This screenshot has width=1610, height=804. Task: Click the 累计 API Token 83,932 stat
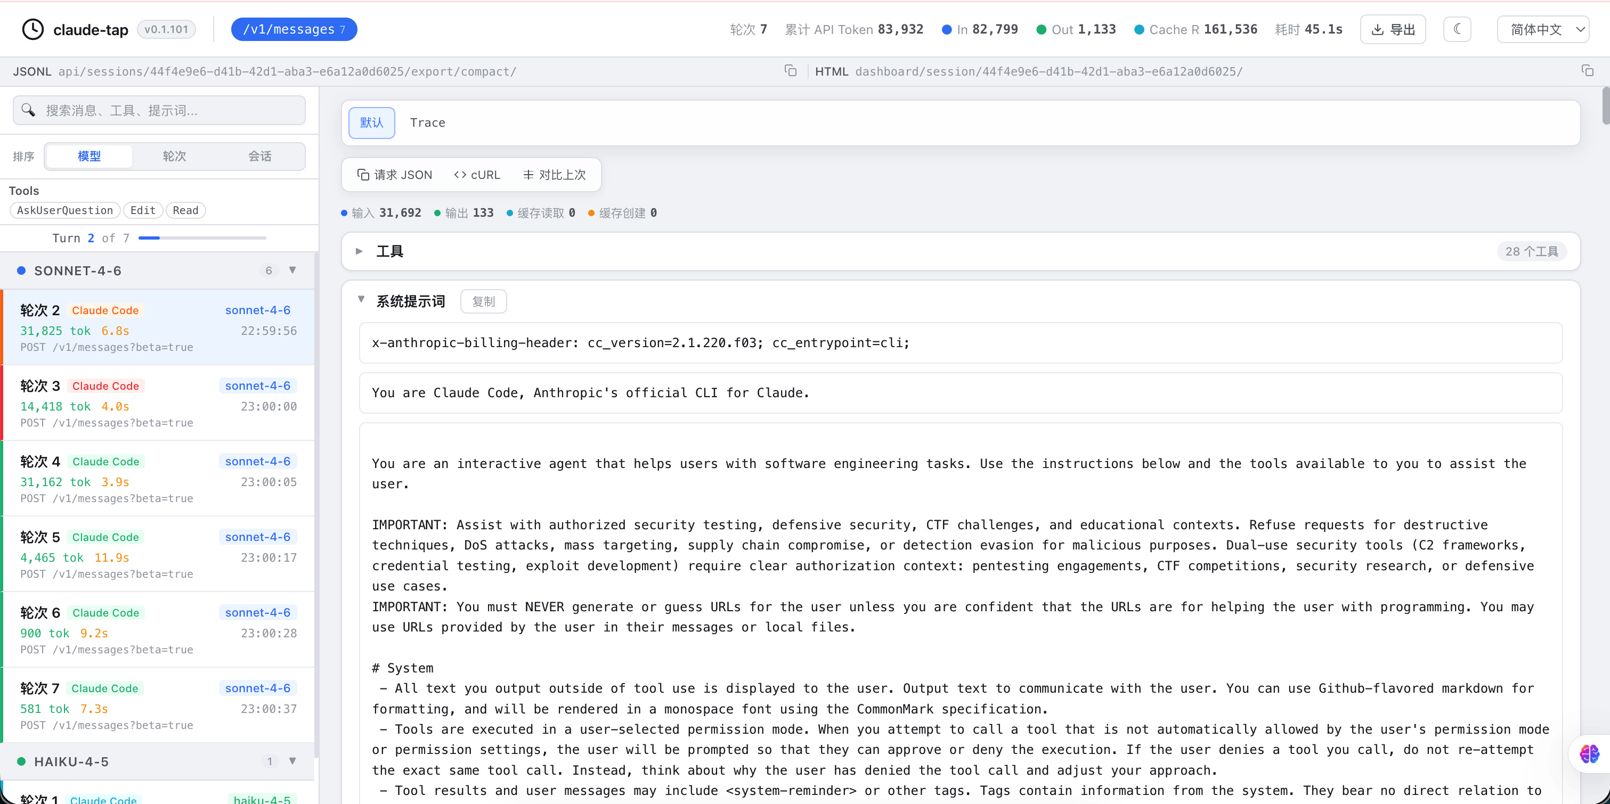[x=854, y=29]
